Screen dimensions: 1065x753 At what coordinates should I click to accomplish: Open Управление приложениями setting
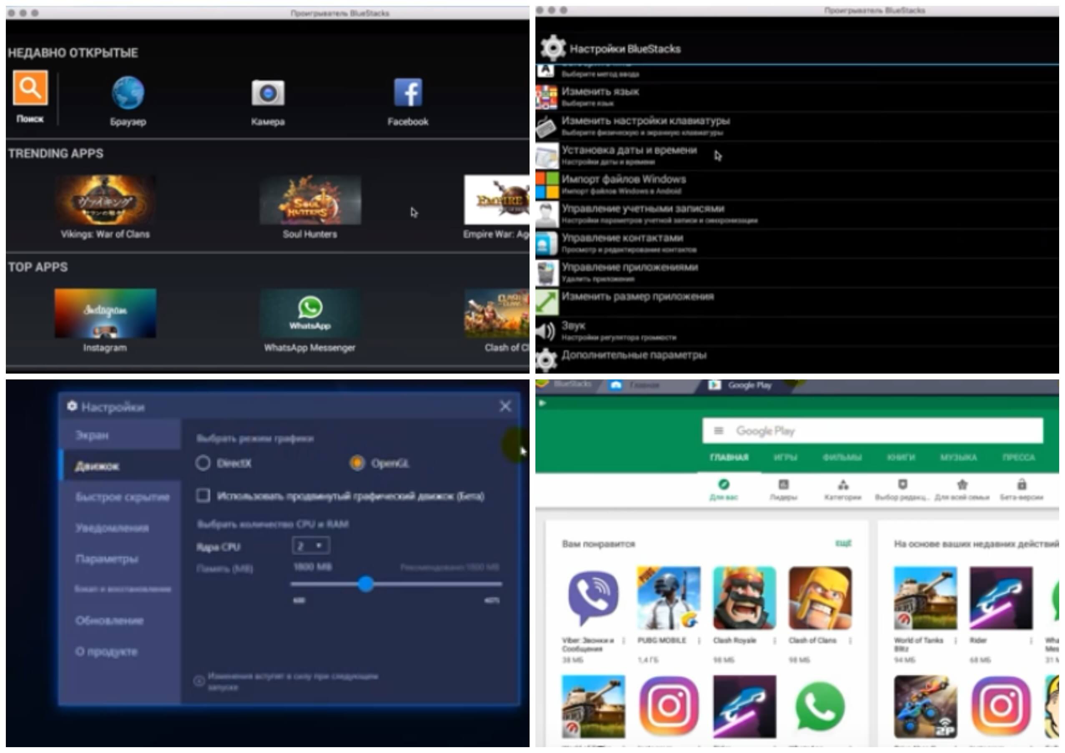click(797, 272)
